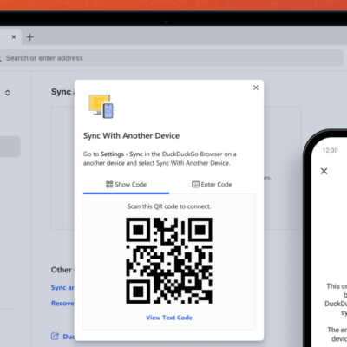Click the Sync Wi... heading text in dialog
Screen dimensions: 347x347
[x=131, y=136]
